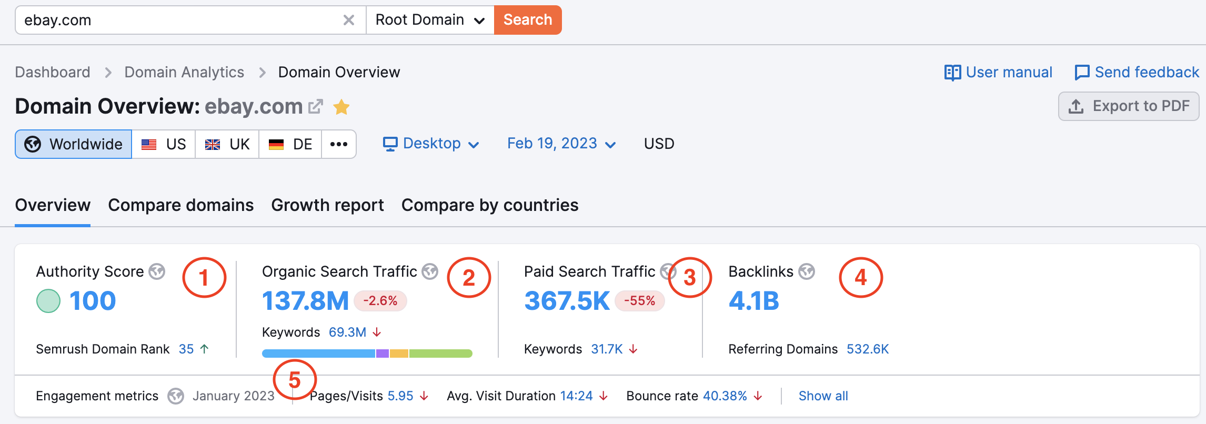The height and width of the screenshot is (424, 1206).
Task: Click the ebay.com title domain link
Action: pyautogui.click(x=254, y=106)
